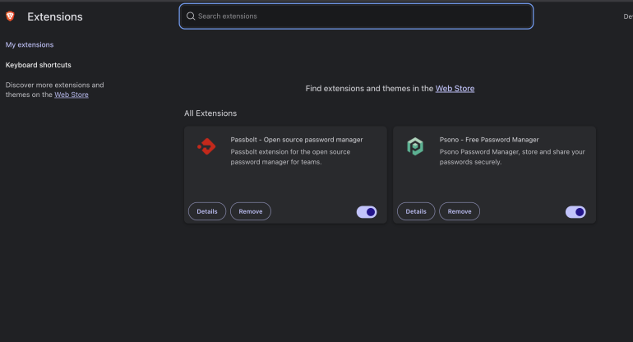
Task: Remove the Passbolt extension
Action: [x=251, y=211]
